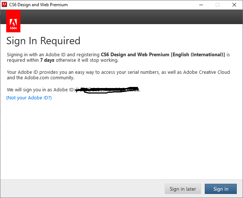The height and width of the screenshot is (198, 243).
Task: Click the "Sign In Required" heading
Action: coord(43,41)
